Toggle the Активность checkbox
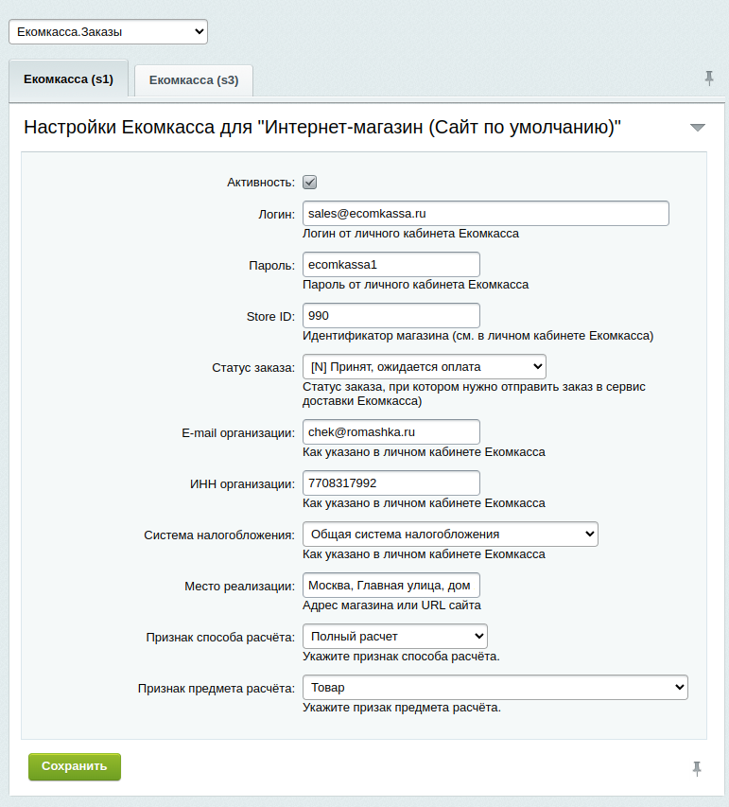Image resolution: width=729 pixels, height=807 pixels. coord(310,183)
